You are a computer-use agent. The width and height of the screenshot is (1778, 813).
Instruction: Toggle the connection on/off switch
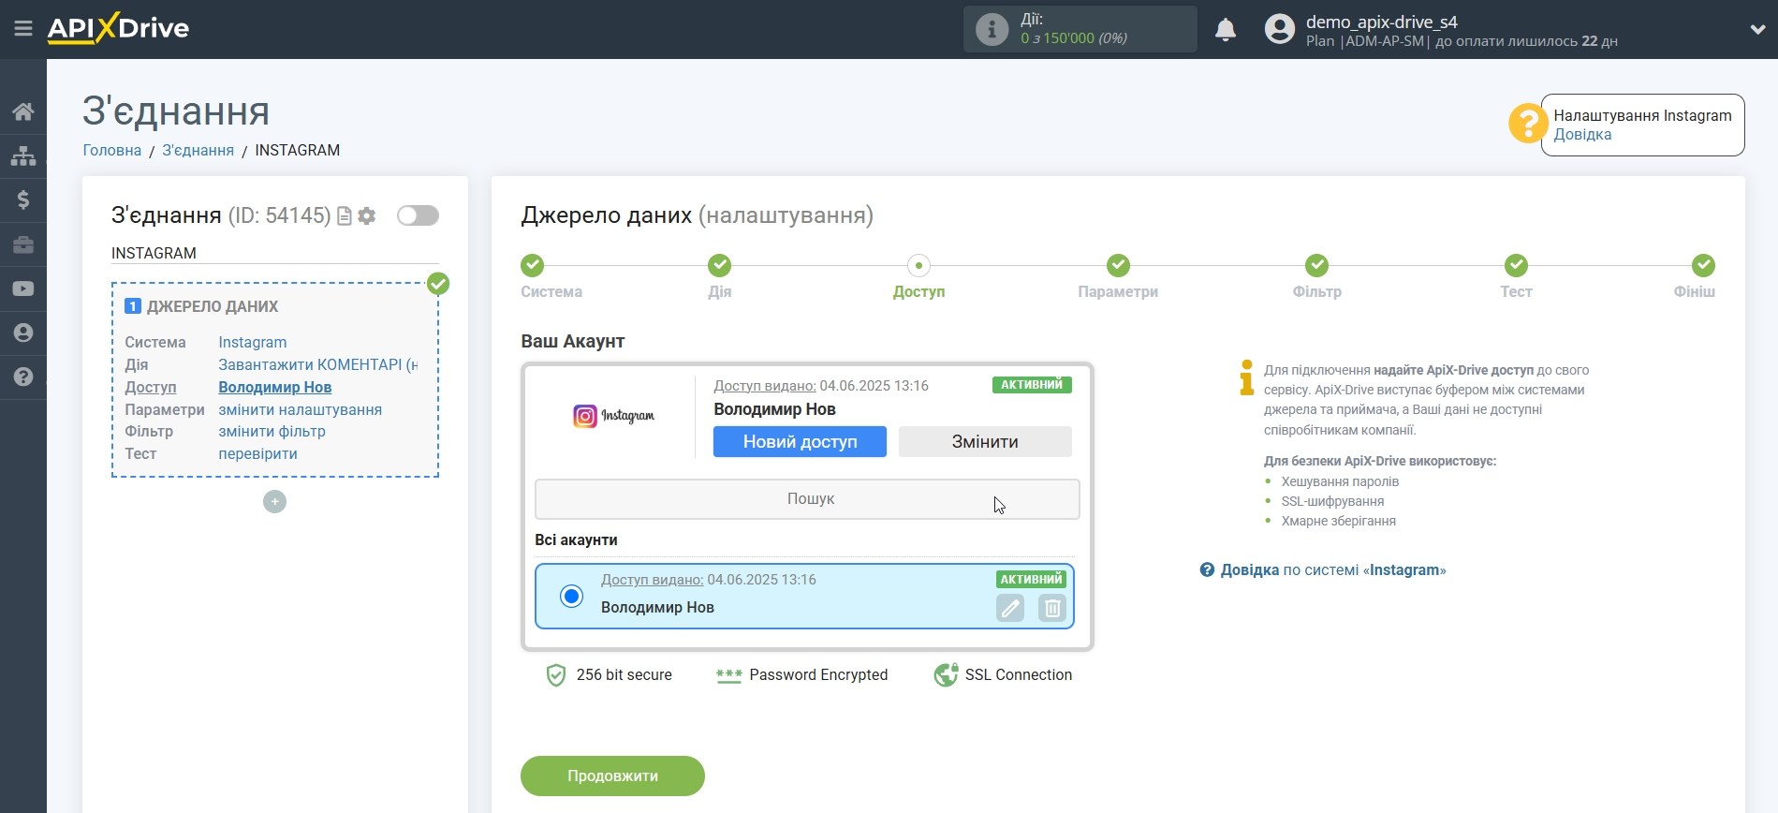418,215
